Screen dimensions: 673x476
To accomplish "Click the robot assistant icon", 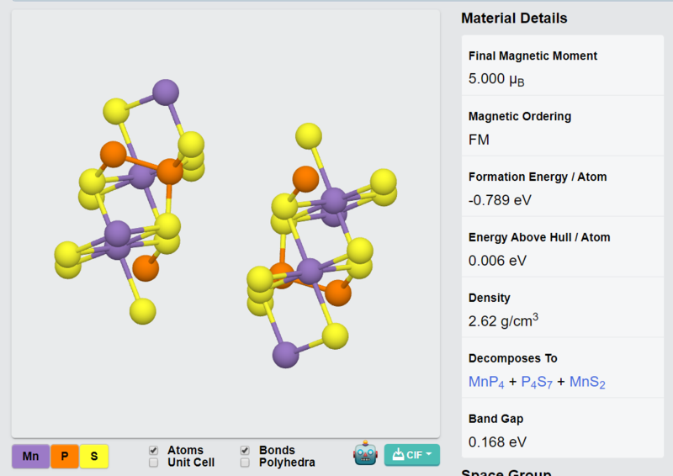I will (x=365, y=453).
